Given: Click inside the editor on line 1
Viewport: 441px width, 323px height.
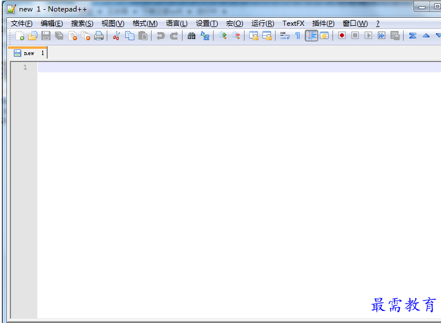Looking at the screenshot, I should tap(230, 67).
